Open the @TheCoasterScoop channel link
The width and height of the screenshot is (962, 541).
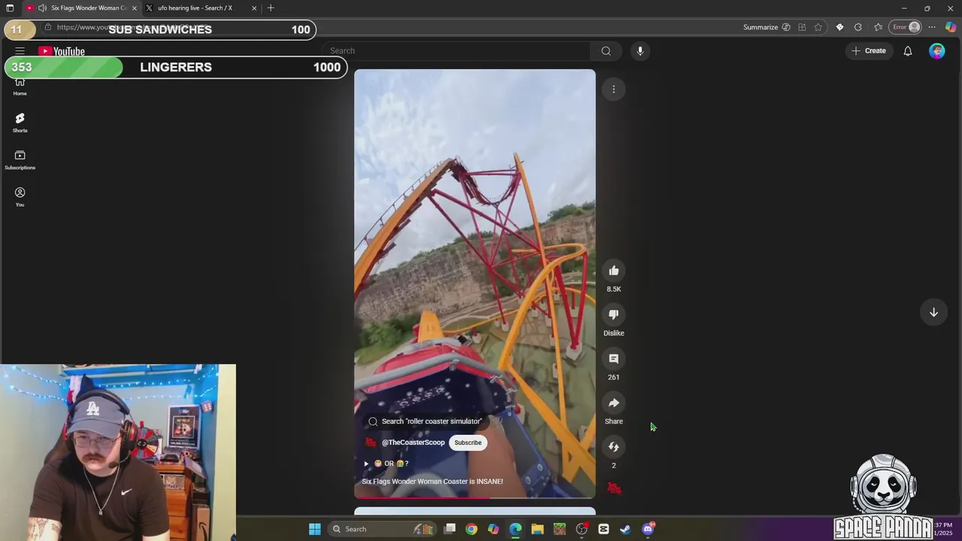[x=413, y=443]
